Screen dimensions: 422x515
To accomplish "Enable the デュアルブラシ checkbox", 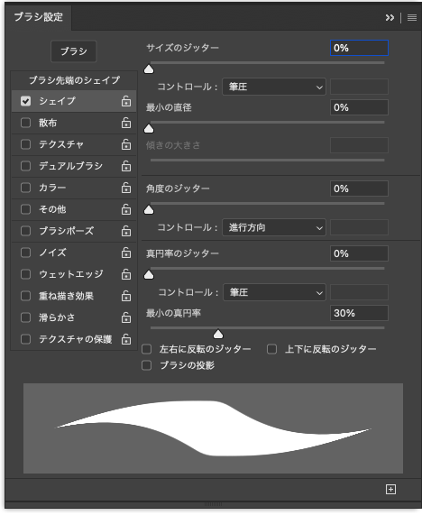I will point(25,166).
